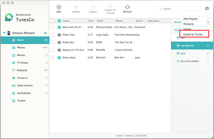This screenshot has height=139, width=214.
Task: Click the Jazz genre cell
Action: tap(137, 58)
